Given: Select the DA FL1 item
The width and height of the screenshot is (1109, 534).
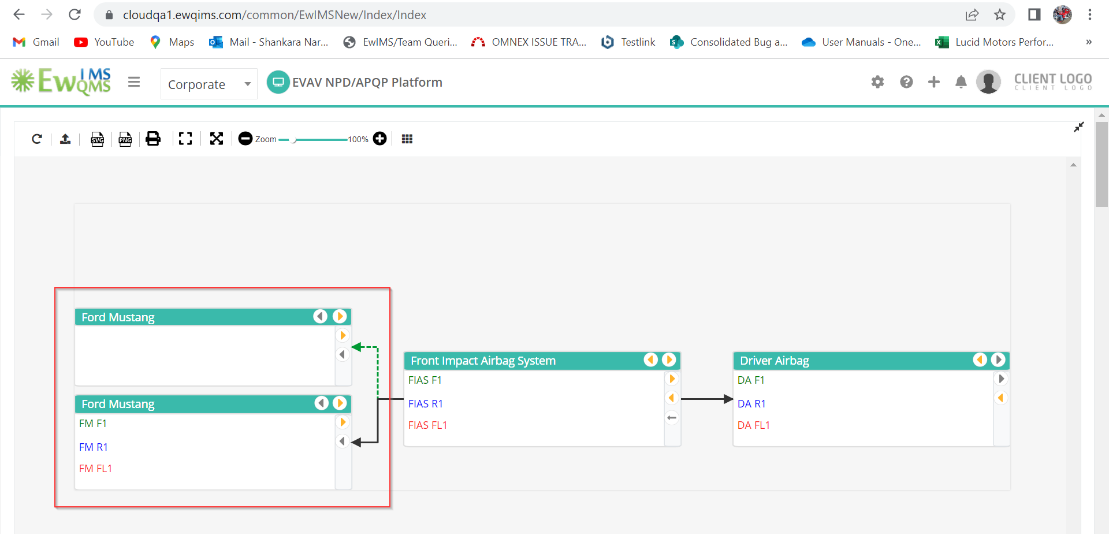Looking at the screenshot, I should (x=754, y=425).
